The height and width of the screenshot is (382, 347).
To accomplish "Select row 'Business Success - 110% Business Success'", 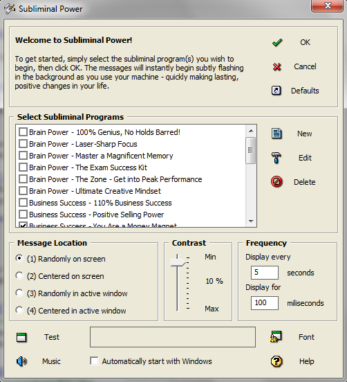I will click(100, 203).
